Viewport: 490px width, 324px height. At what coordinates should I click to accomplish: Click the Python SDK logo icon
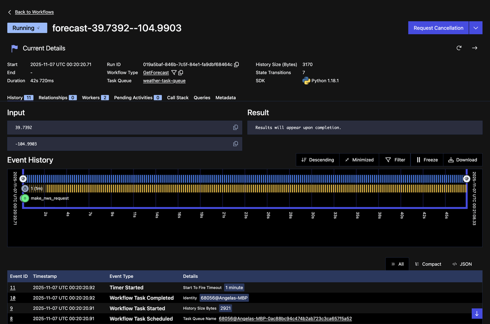click(306, 81)
